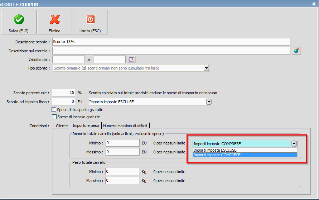Close the Sconti e Coupon window
The width and height of the screenshot is (319, 200).
[x=314, y=4]
